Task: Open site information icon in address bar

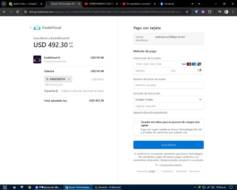Action: [x=26, y=12]
